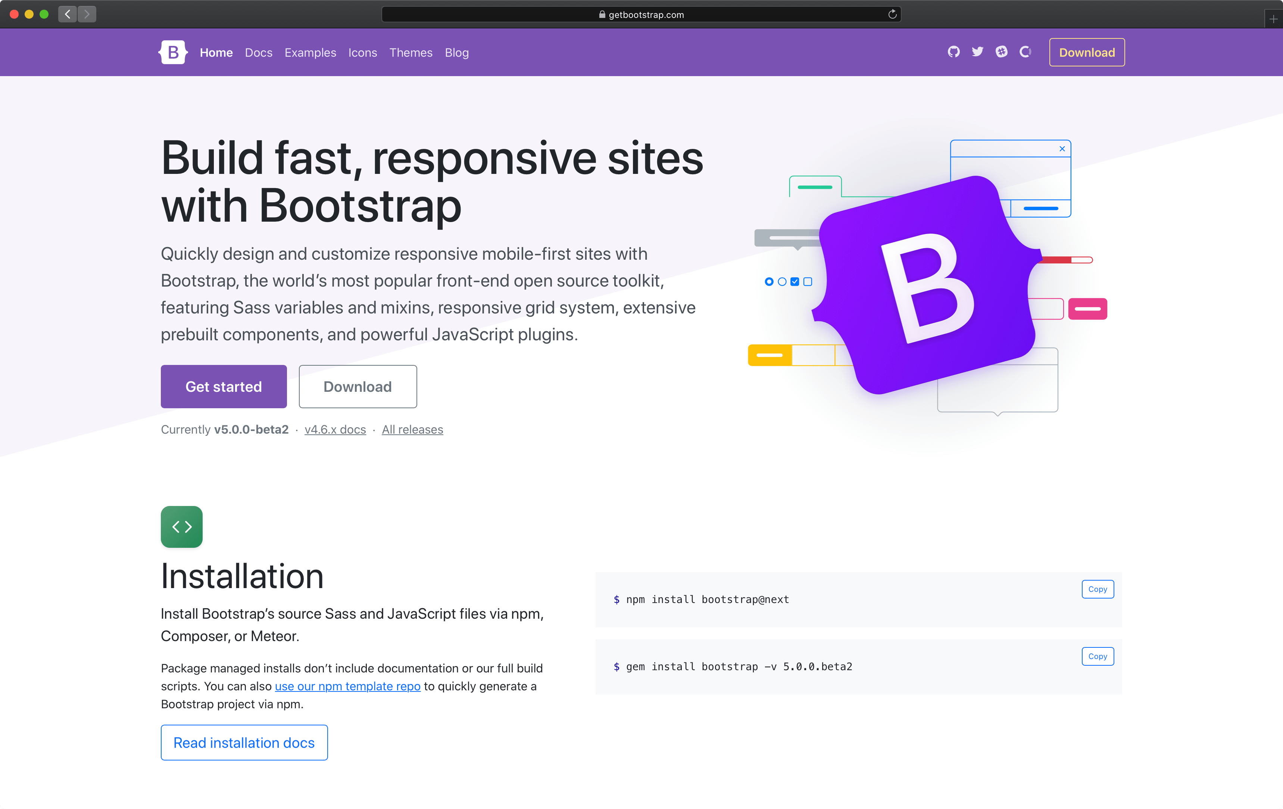This screenshot has height=809, width=1283.
Task: Click the 'Get started' primary button
Action: (224, 386)
